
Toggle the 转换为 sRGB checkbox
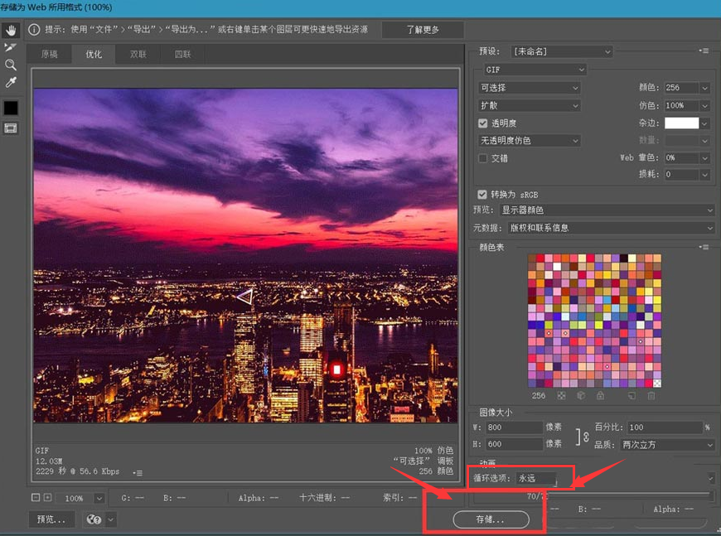tap(483, 194)
